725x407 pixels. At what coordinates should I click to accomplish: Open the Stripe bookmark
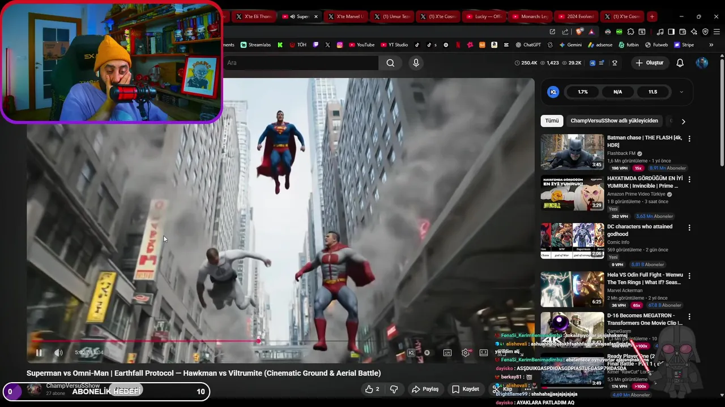pyautogui.click(x=684, y=45)
